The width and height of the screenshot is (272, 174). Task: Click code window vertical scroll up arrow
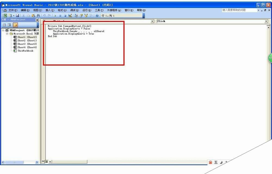point(268,28)
